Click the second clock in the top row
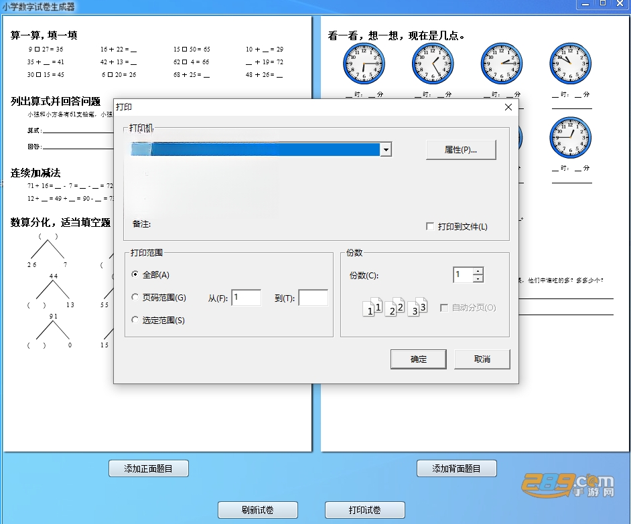 pos(433,64)
